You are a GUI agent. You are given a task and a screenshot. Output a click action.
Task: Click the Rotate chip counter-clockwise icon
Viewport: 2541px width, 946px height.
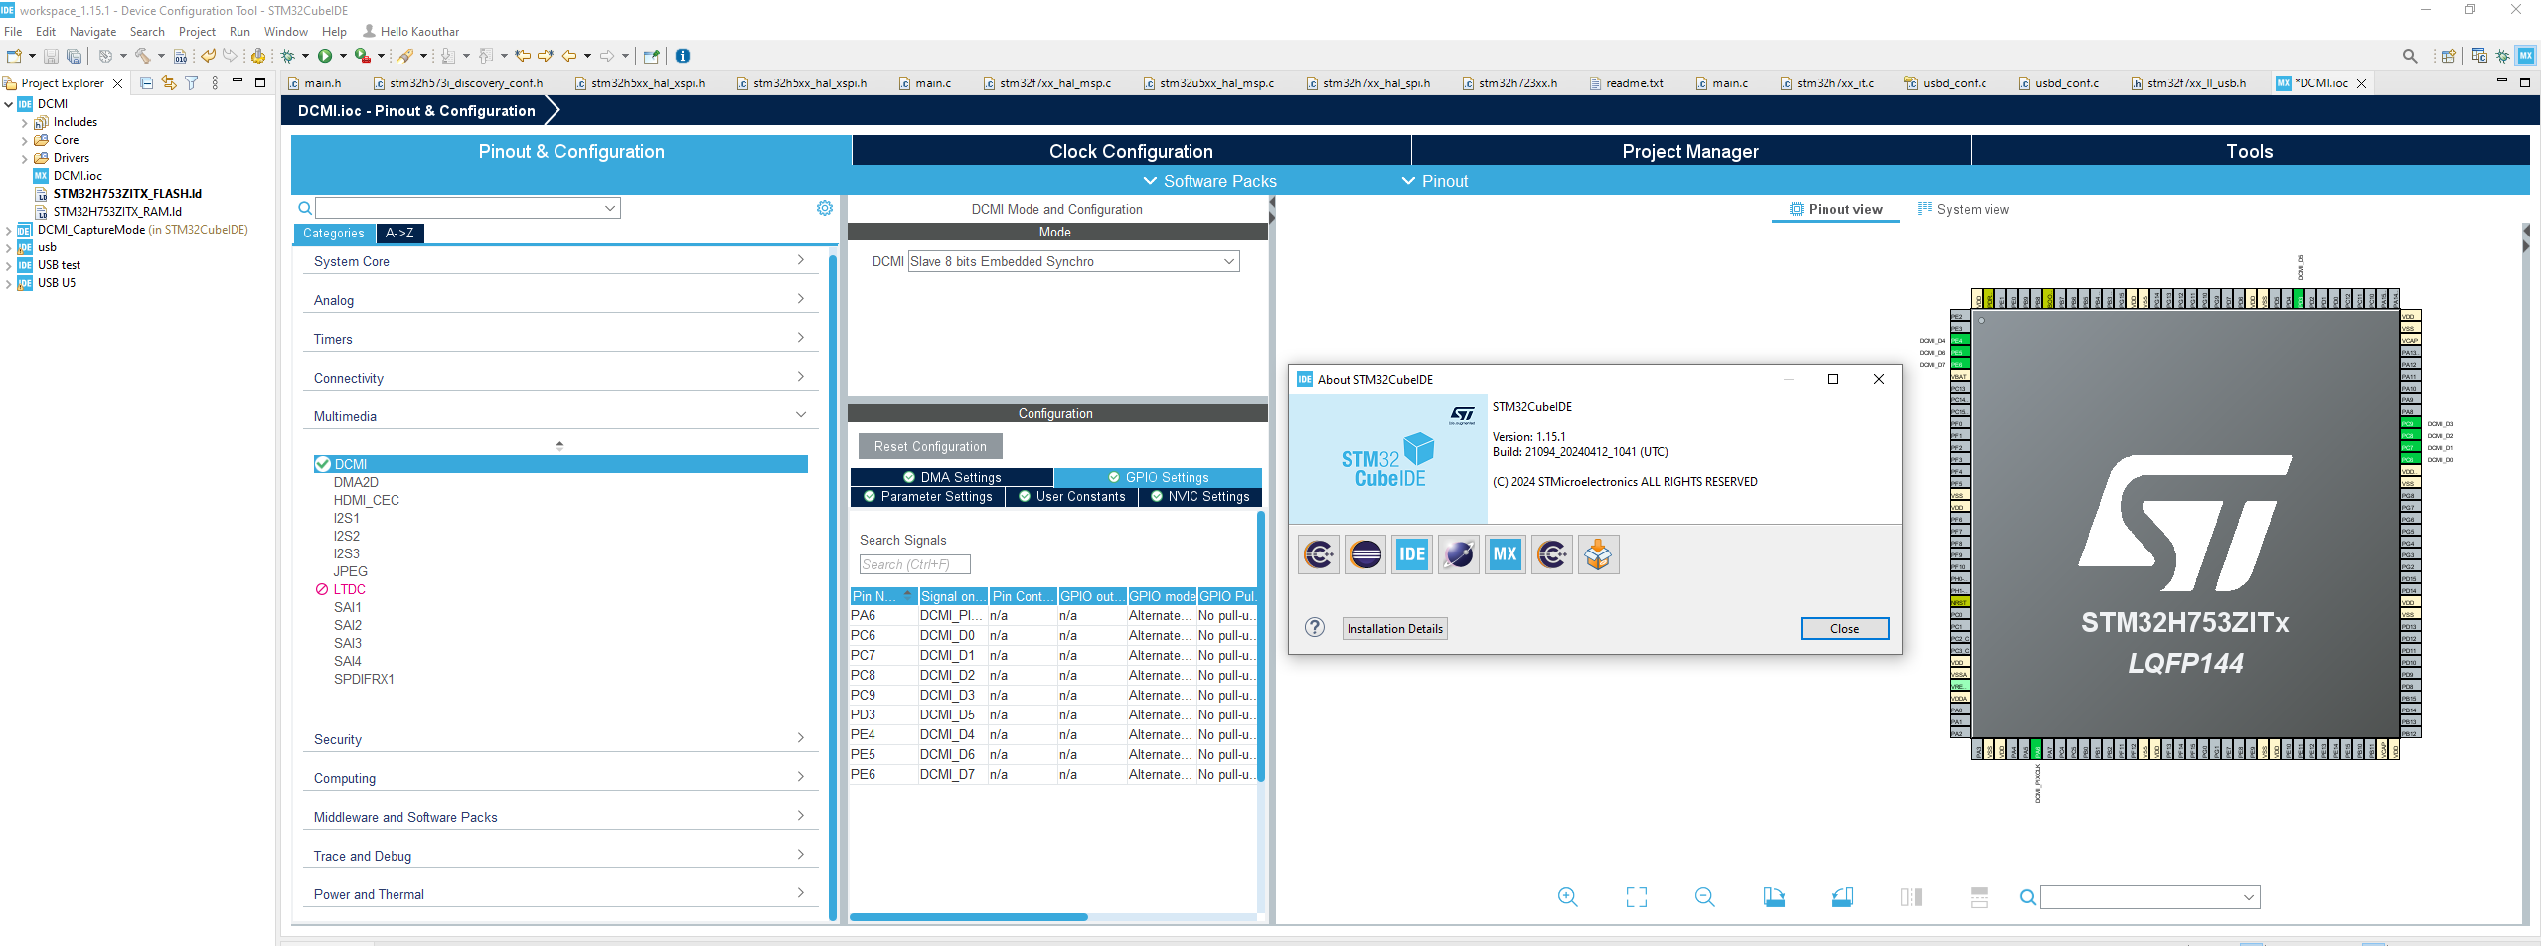[1842, 897]
